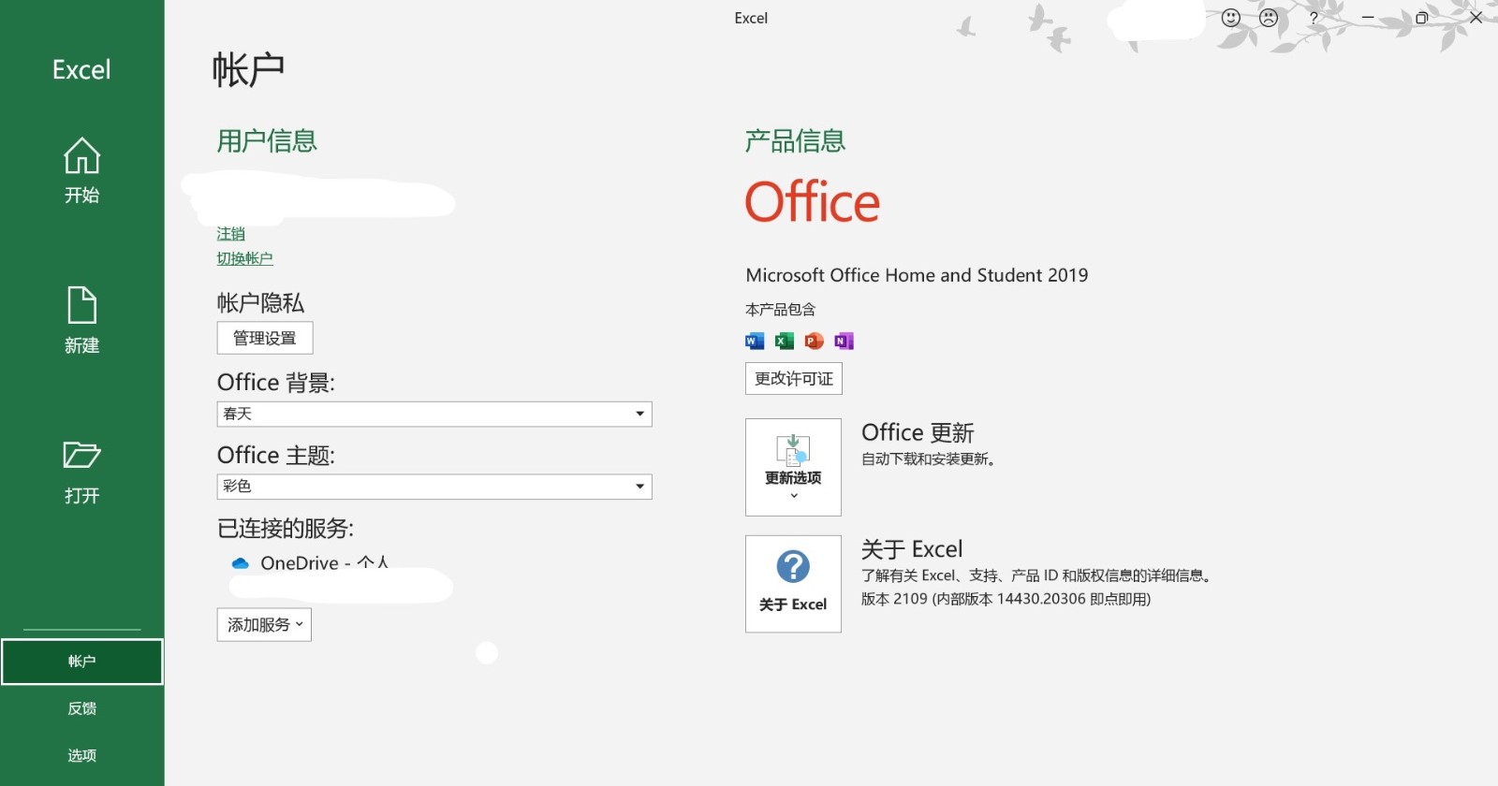This screenshot has width=1498, height=786.
Task: Click the 产品信息 heading
Action: (795, 141)
